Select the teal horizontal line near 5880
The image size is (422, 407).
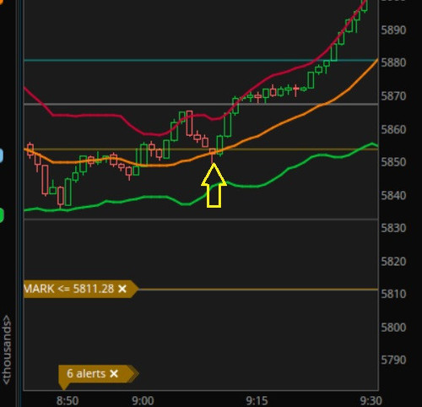[x=201, y=60]
